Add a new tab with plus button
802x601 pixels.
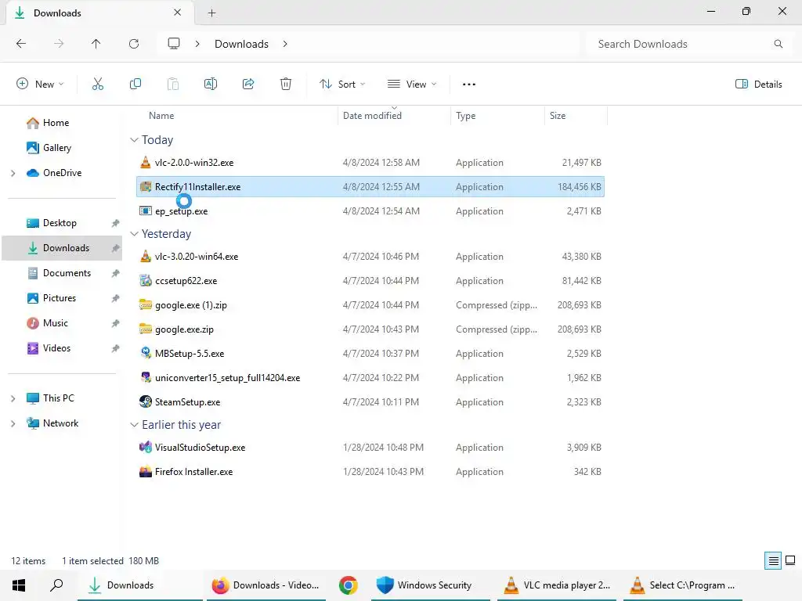211,13
